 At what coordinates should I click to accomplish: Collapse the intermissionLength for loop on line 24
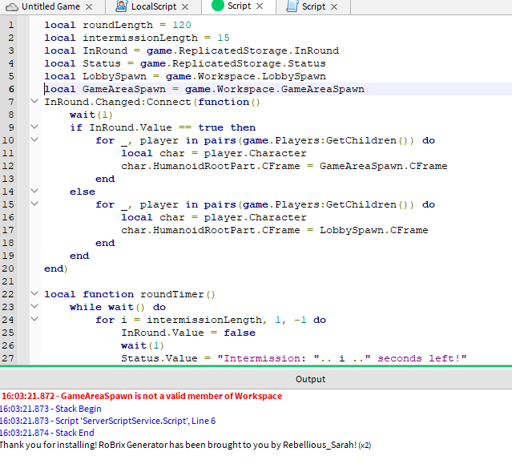click(x=34, y=320)
